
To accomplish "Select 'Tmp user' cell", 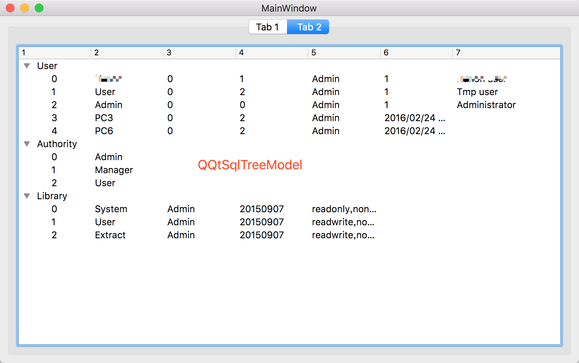I will click(477, 92).
